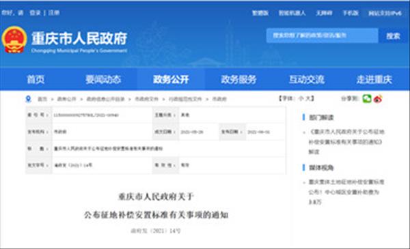Screen dimensions: 410x249
Task: Click the final 市政府 breadcrumb item
Action: [x=219, y=99]
